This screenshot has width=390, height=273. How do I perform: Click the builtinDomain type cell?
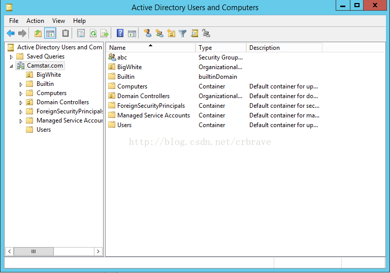coord(218,77)
